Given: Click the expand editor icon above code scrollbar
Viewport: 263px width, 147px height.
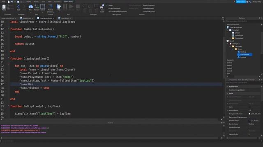Looking at the screenshot, I should click(x=223, y=18).
